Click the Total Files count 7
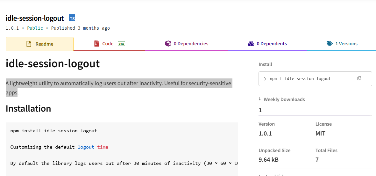Viewport: 376px width, 176px height. click(x=317, y=160)
